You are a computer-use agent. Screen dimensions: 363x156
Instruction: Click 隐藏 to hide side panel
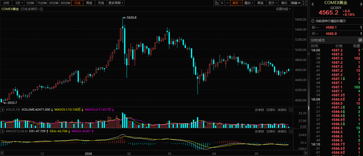pyautogui.click(x=295, y=3)
